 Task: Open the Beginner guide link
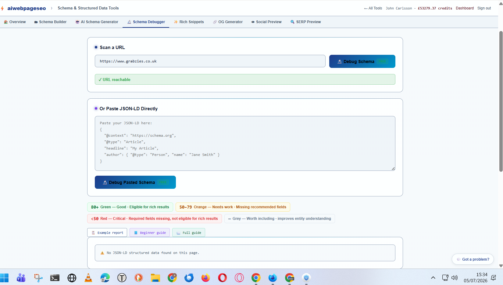click(x=150, y=233)
